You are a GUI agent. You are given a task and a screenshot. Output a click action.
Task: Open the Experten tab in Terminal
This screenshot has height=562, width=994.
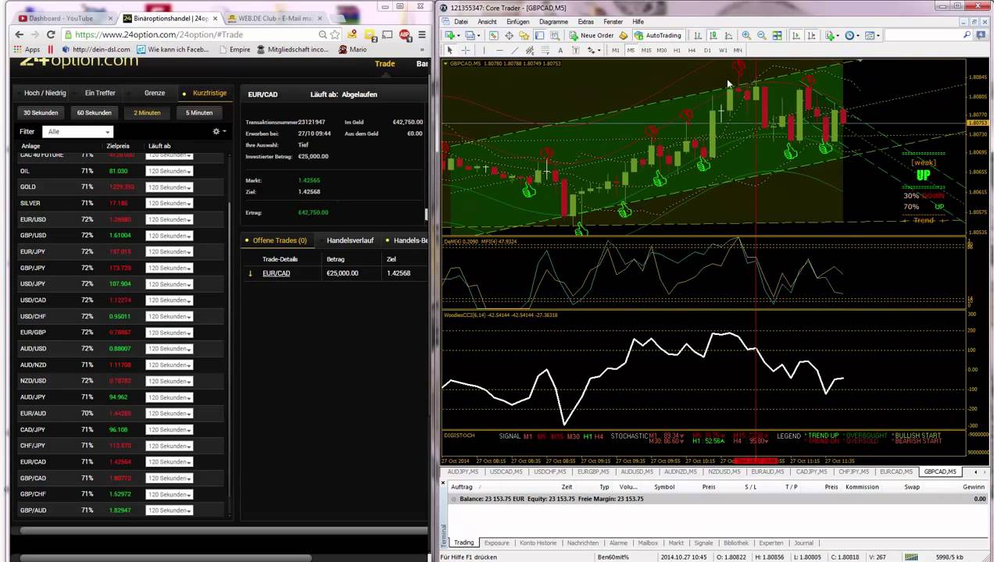(x=771, y=542)
